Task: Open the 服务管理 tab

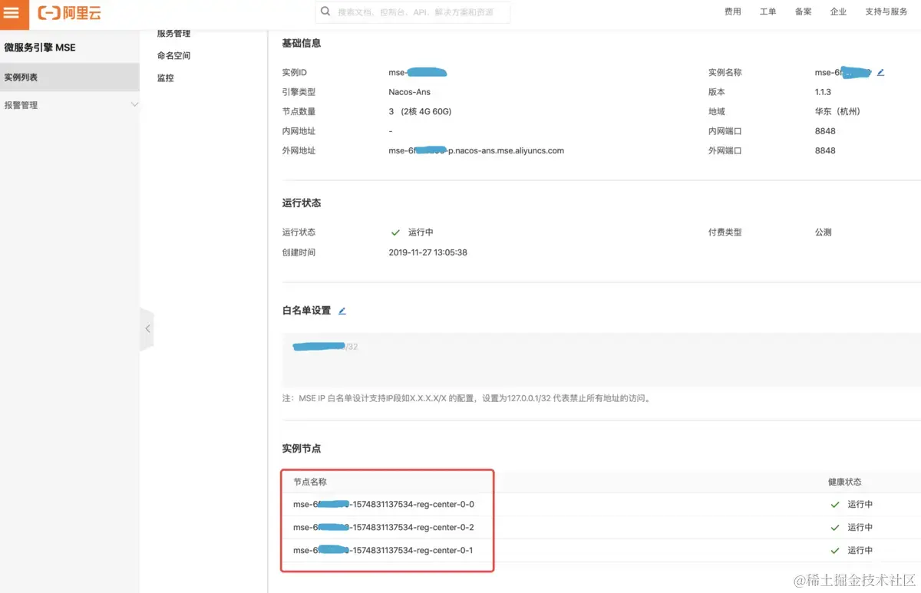Action: (173, 33)
